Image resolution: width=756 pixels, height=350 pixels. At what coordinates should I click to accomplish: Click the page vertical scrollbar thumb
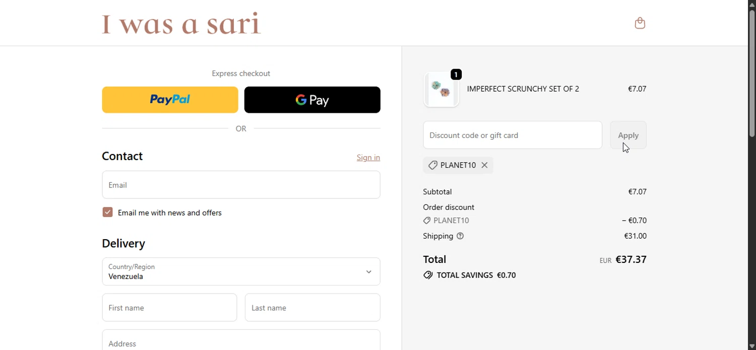tap(752, 73)
